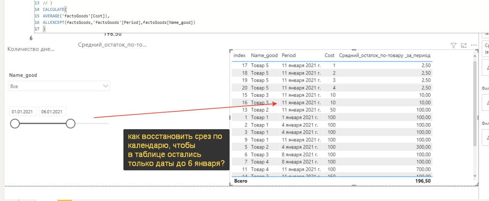Open focus mode for the table visual
The width and height of the screenshot is (489, 201).
tap(464, 45)
